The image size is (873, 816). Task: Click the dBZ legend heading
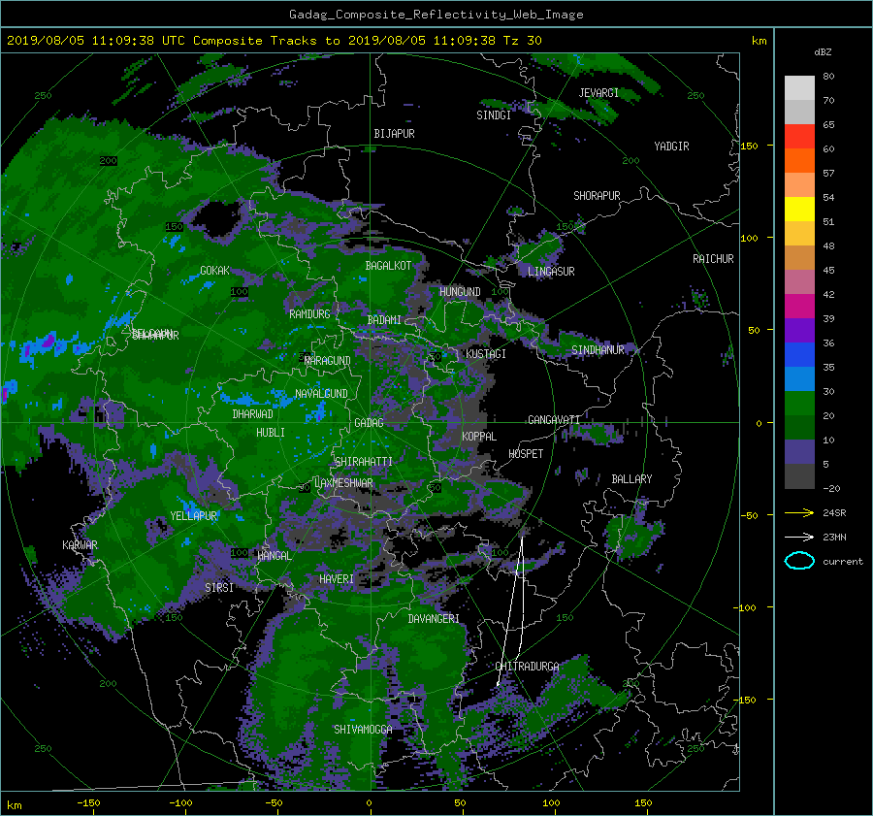(x=823, y=52)
